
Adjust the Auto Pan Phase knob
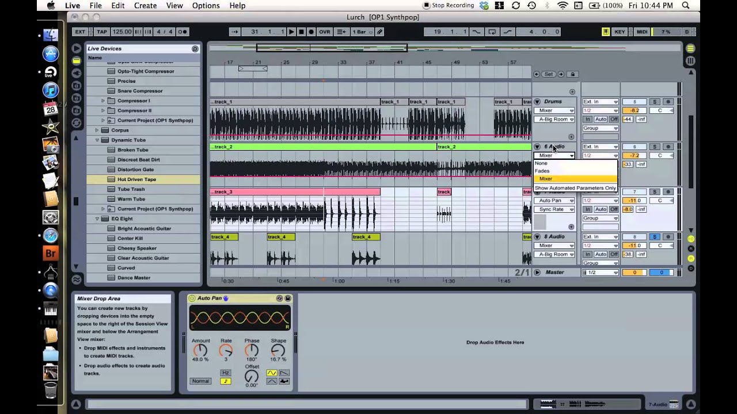tap(252, 350)
